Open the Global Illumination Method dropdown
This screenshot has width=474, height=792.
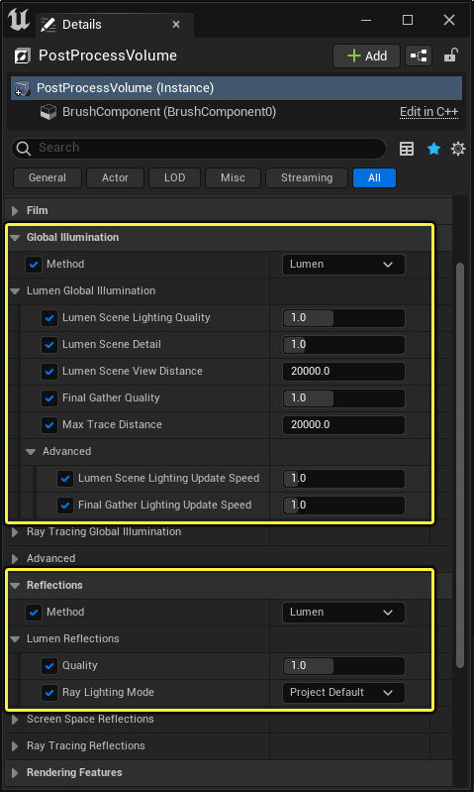[x=343, y=265]
